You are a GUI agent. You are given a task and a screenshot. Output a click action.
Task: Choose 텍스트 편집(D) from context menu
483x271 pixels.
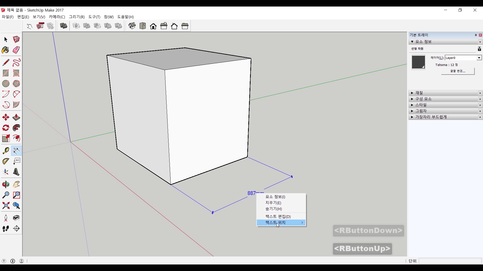(278, 217)
